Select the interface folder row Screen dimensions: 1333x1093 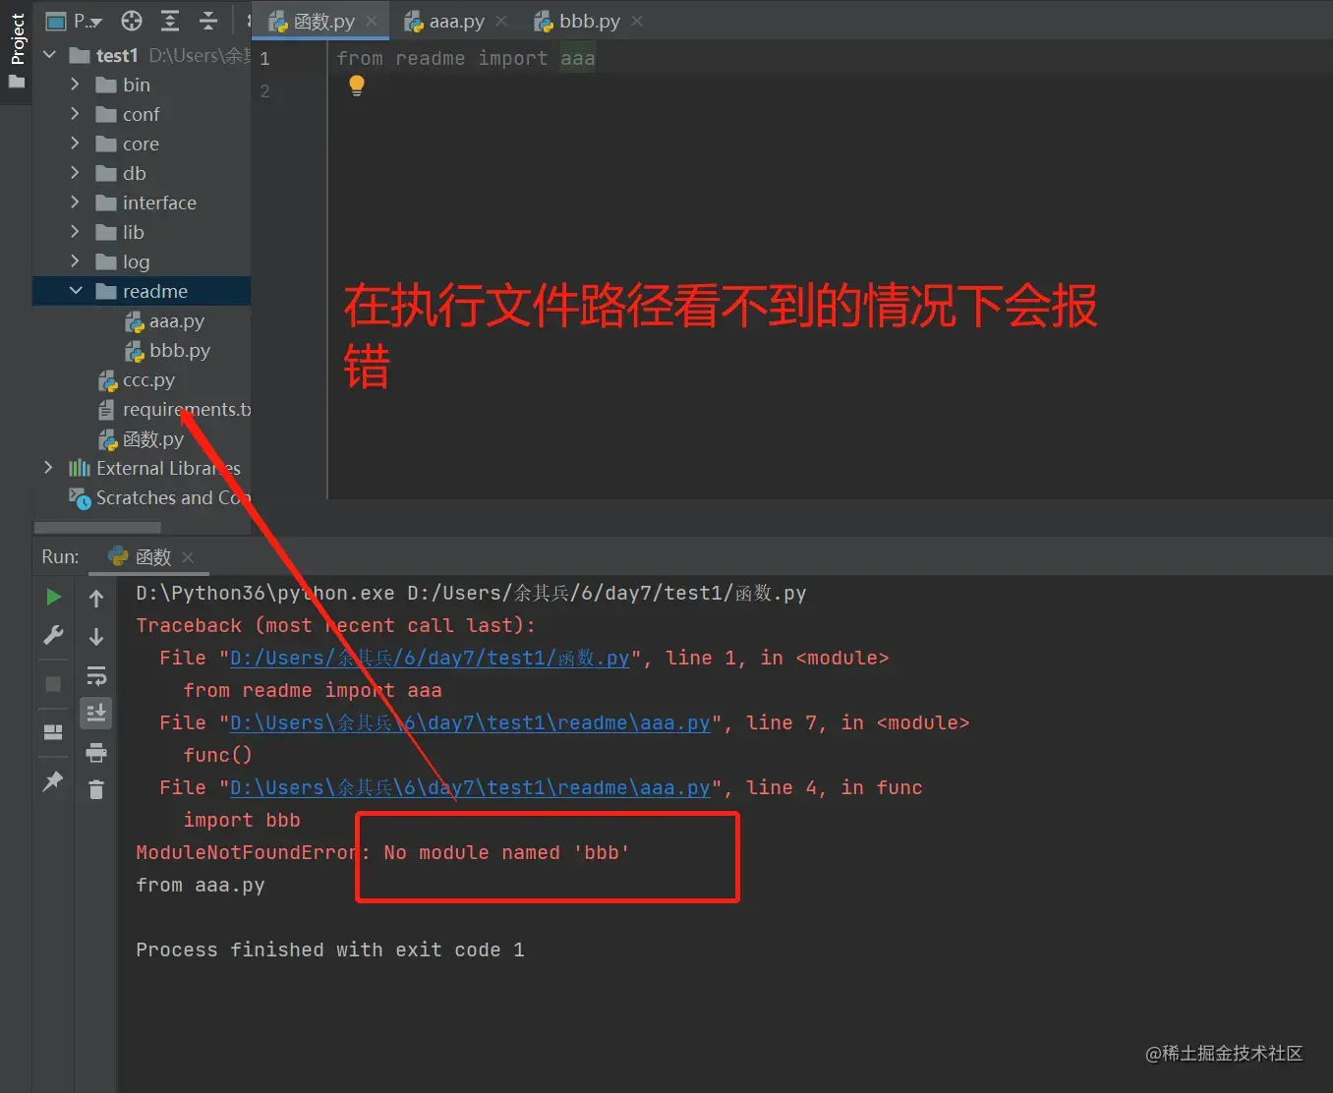[x=142, y=202]
